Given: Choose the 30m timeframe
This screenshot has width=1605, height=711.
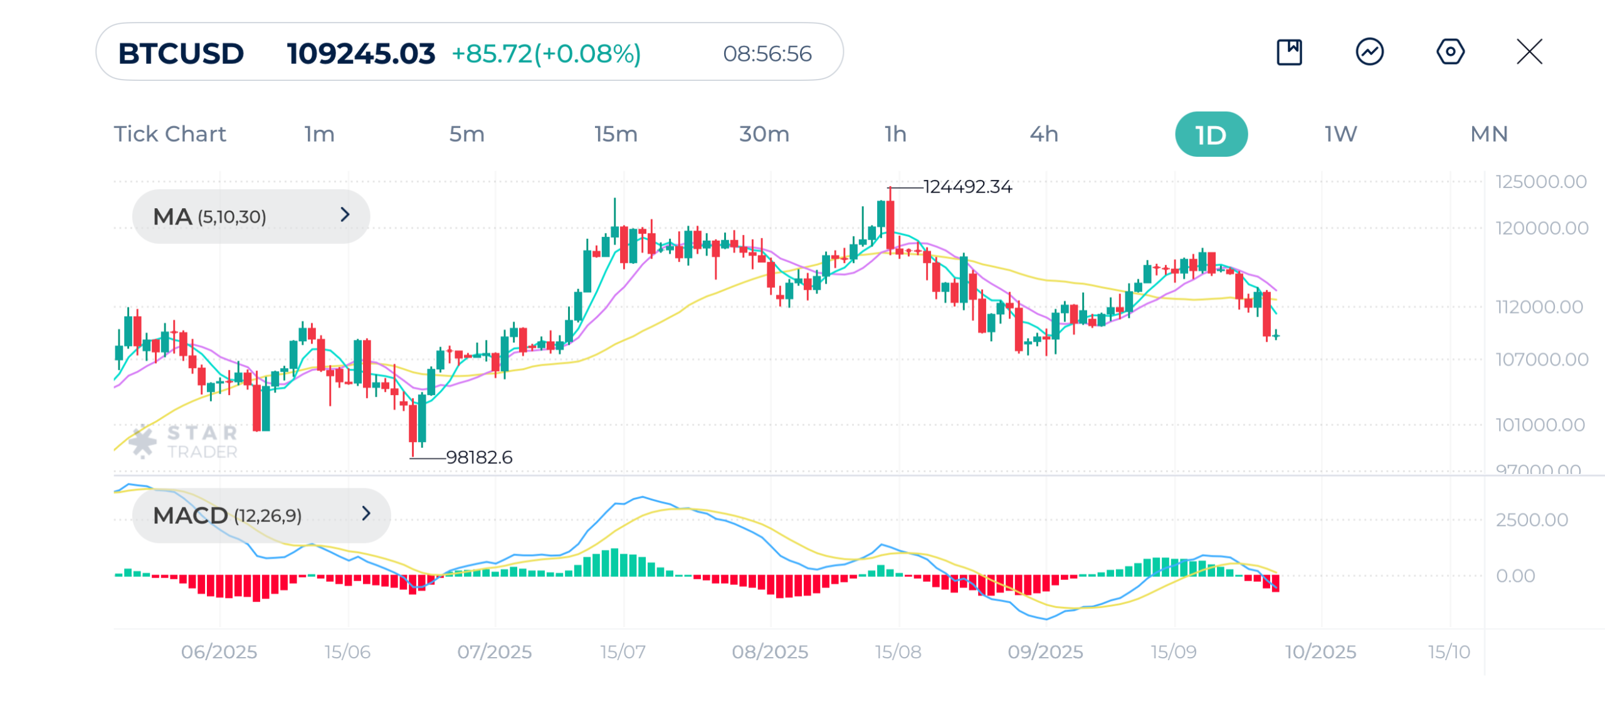Looking at the screenshot, I should [x=764, y=134].
